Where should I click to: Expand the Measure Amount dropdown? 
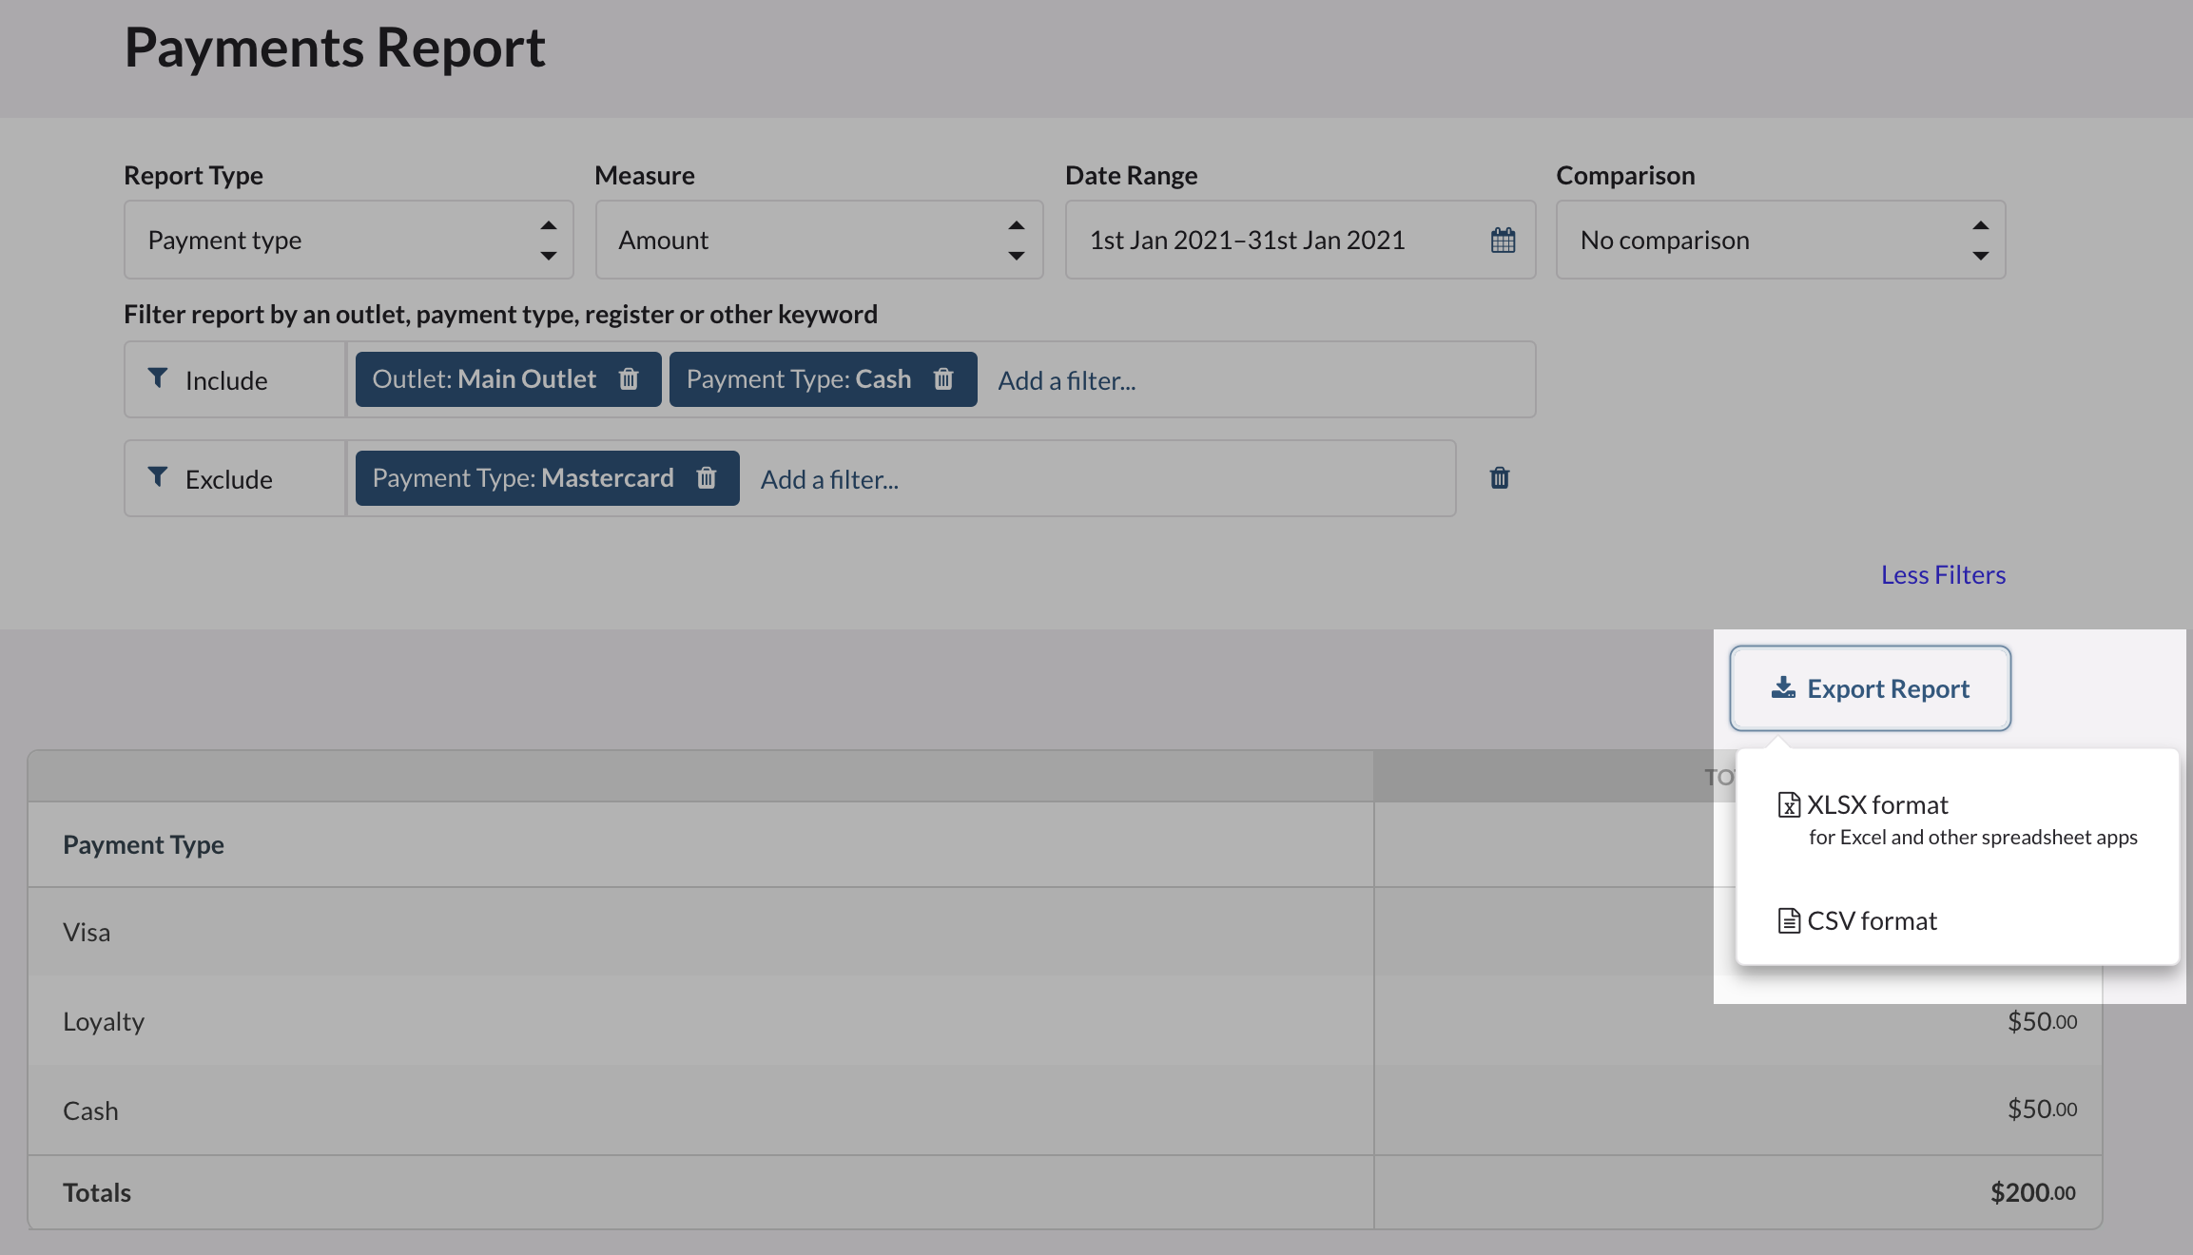819,241
